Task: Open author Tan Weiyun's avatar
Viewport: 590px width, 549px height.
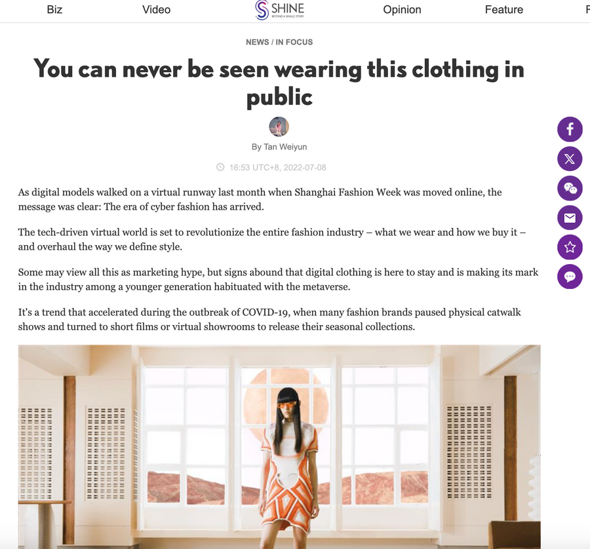Action: 279,126
